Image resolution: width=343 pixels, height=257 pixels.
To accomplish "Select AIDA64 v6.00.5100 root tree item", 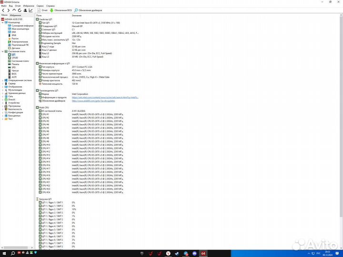I will (x=12, y=19).
